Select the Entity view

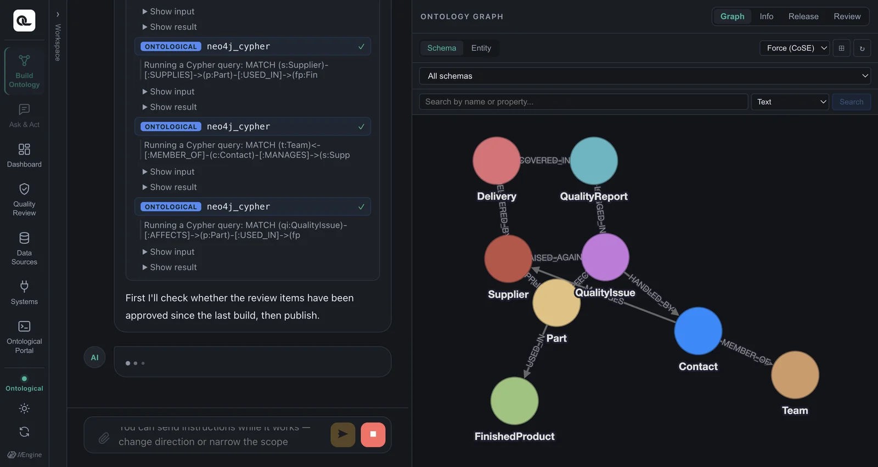click(x=481, y=48)
